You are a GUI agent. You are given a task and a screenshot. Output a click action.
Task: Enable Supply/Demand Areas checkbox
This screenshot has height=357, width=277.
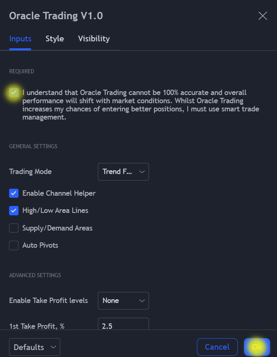pos(14,228)
